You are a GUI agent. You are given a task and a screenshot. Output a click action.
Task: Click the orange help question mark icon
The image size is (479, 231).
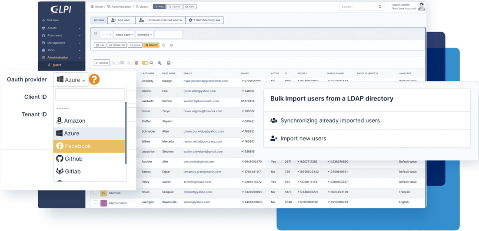(94, 79)
